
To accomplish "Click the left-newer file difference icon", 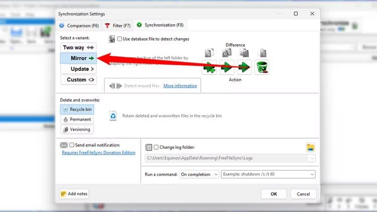I will [227, 53].
